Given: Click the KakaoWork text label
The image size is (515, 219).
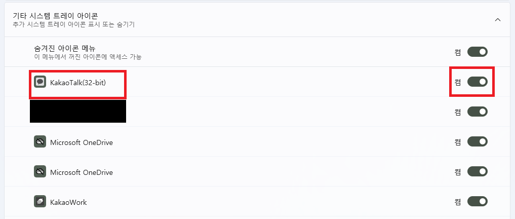Looking at the screenshot, I should [x=68, y=202].
